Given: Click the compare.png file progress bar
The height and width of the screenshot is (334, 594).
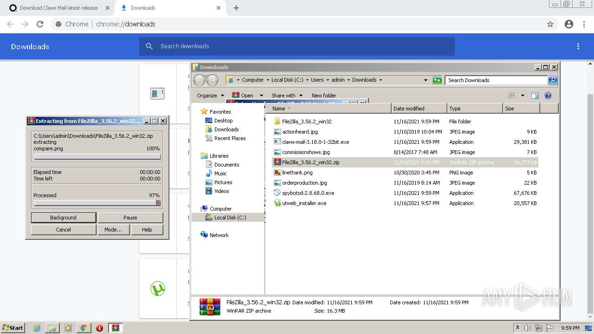Looking at the screenshot, I should [97, 156].
